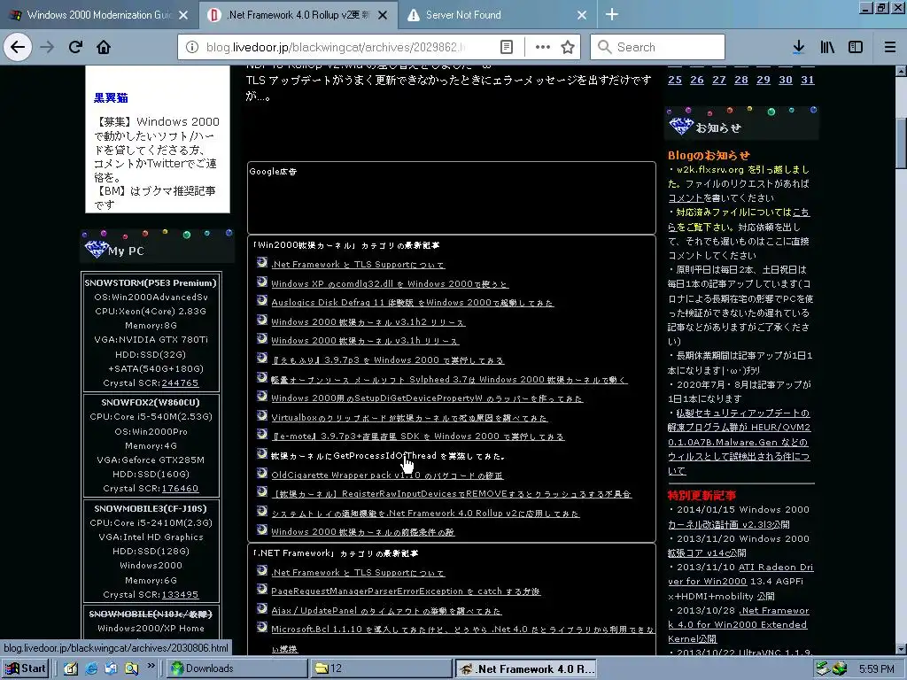907x680 pixels.
Task: Open Windows XP comdlg32.dll article link
Action: (x=390, y=283)
